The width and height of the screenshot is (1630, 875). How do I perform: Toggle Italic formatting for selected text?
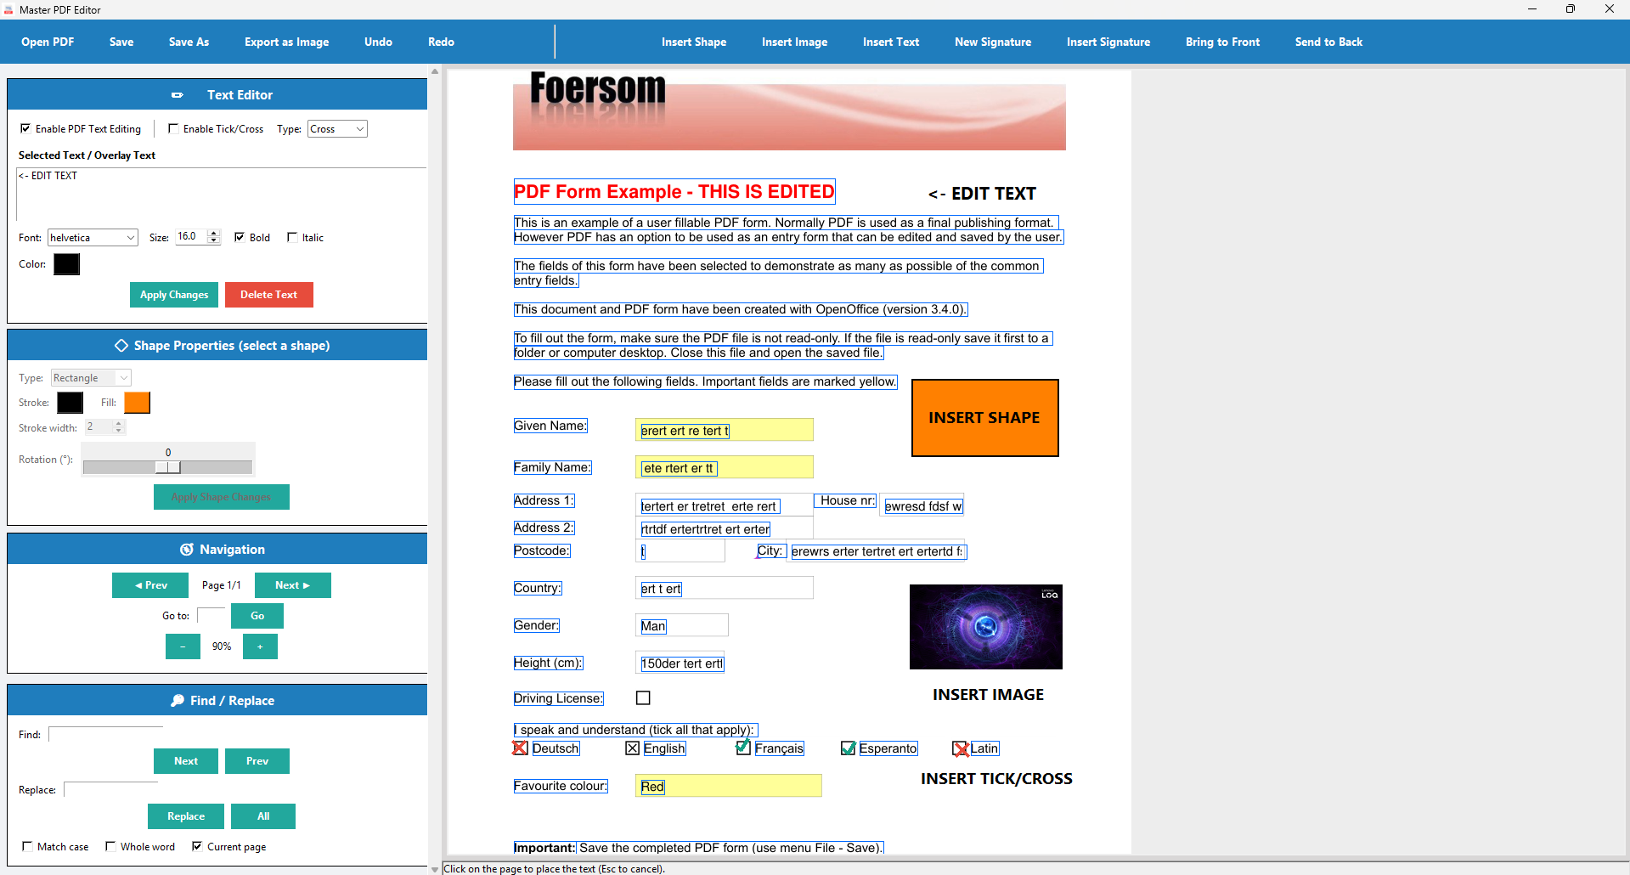click(x=292, y=237)
